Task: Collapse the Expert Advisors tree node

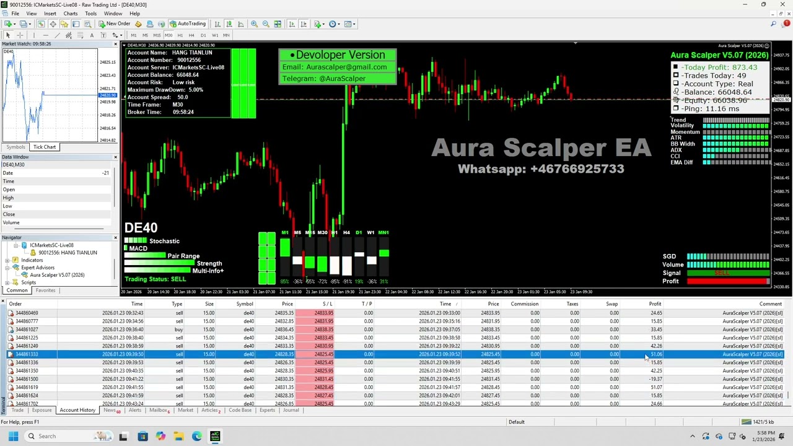Action: click(x=7, y=268)
